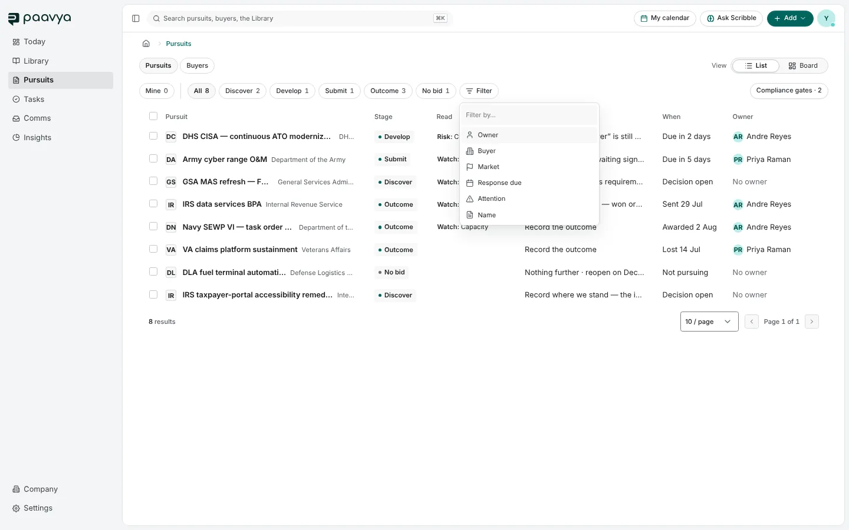Image resolution: width=849 pixels, height=530 pixels.
Task: Open VA claims platform sustainment pursuit
Action: click(240, 250)
